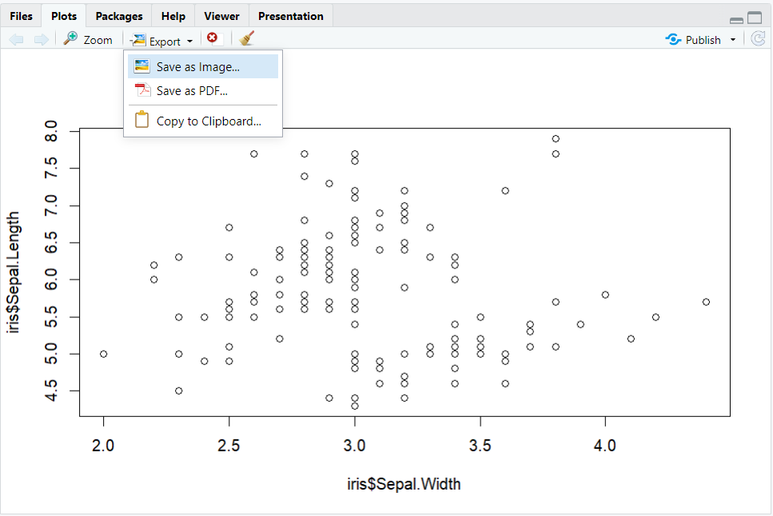
Task: Remove current plot with red X icon
Action: [212, 38]
